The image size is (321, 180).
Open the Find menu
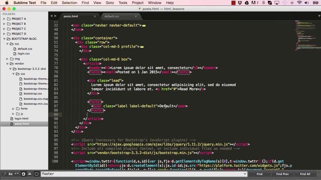[85, 3]
